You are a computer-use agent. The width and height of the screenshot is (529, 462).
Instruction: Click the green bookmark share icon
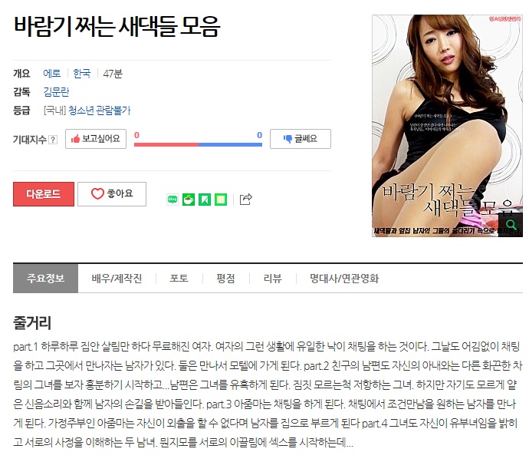(x=205, y=200)
